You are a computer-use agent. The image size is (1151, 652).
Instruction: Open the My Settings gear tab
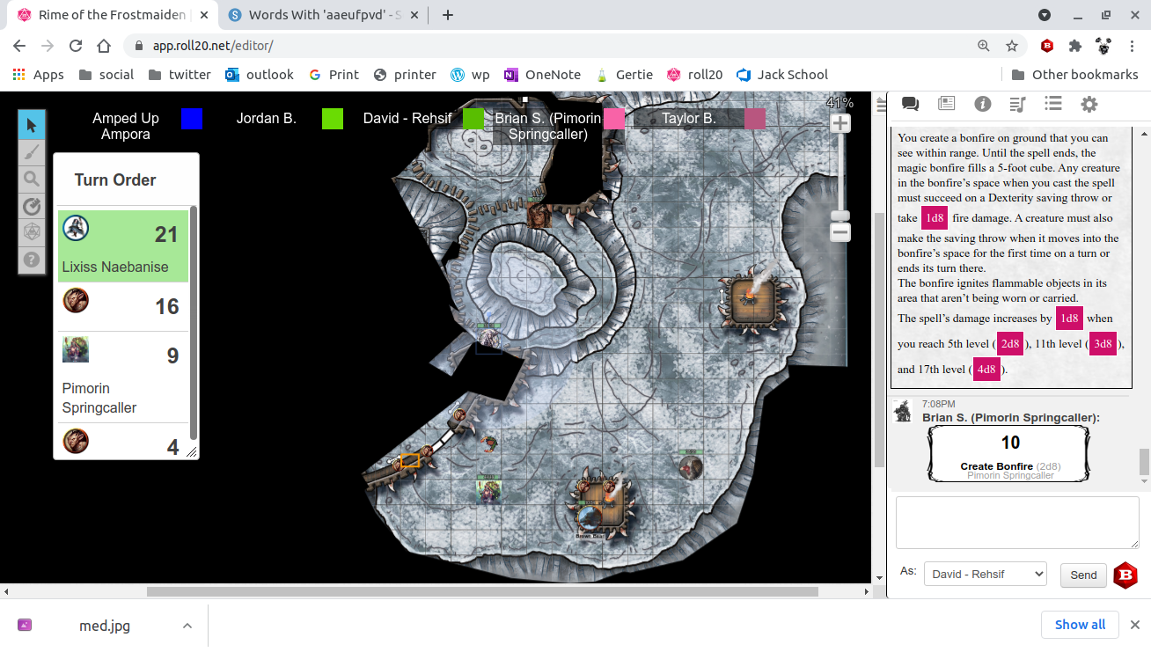(x=1089, y=105)
